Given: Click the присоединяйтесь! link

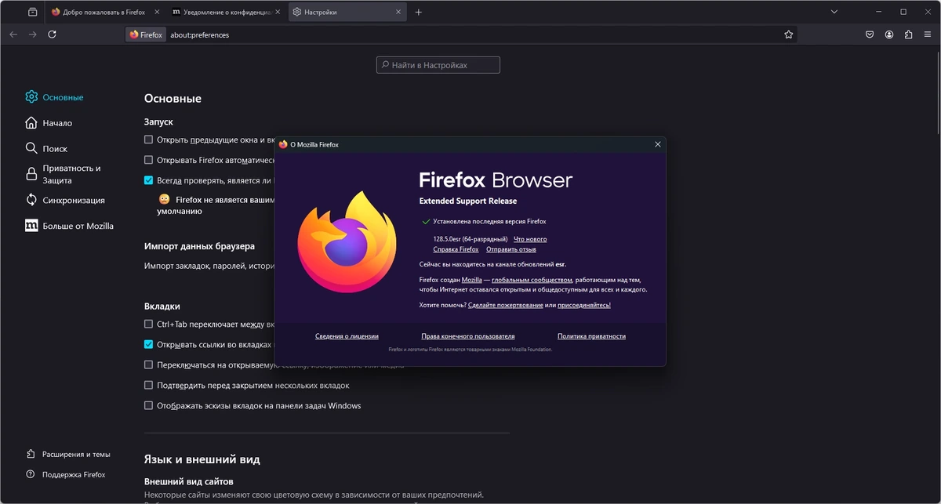Looking at the screenshot, I should tap(584, 305).
